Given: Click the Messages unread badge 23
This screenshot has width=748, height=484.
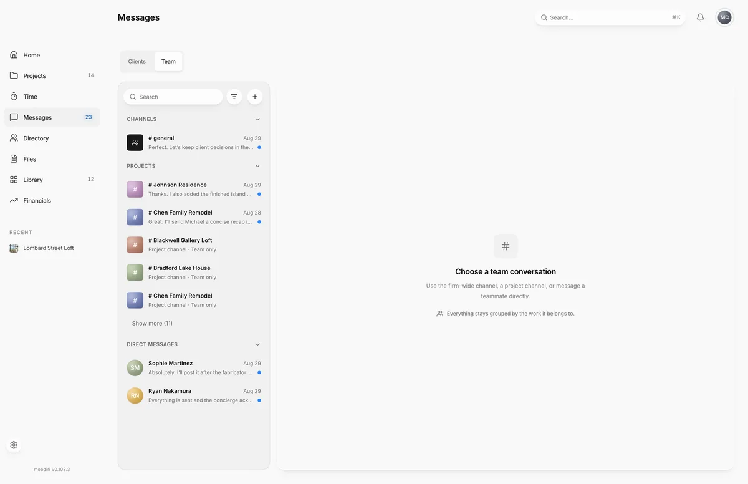Looking at the screenshot, I should click(89, 117).
